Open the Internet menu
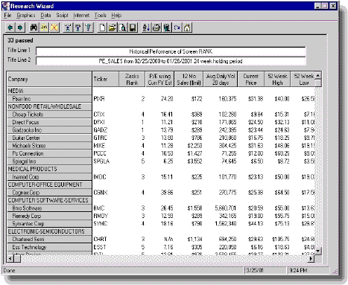 (81, 16)
